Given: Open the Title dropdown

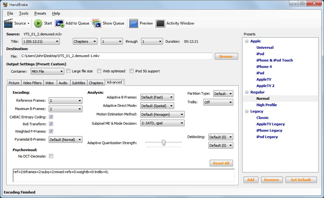Looking at the screenshot, I should [41, 41].
